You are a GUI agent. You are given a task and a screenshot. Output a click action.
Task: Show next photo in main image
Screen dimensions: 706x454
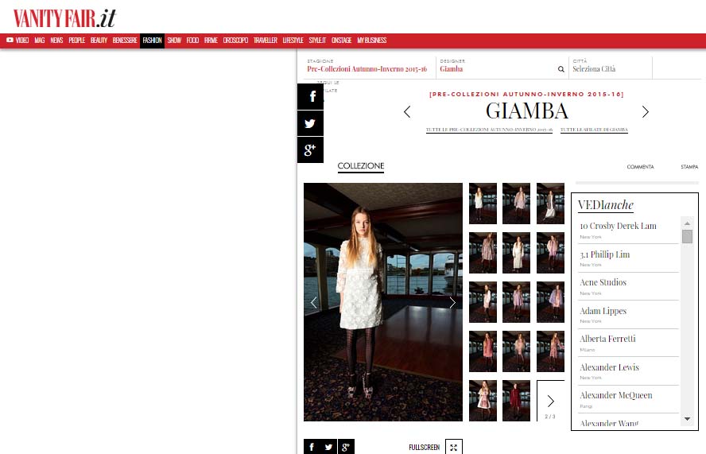coord(452,303)
